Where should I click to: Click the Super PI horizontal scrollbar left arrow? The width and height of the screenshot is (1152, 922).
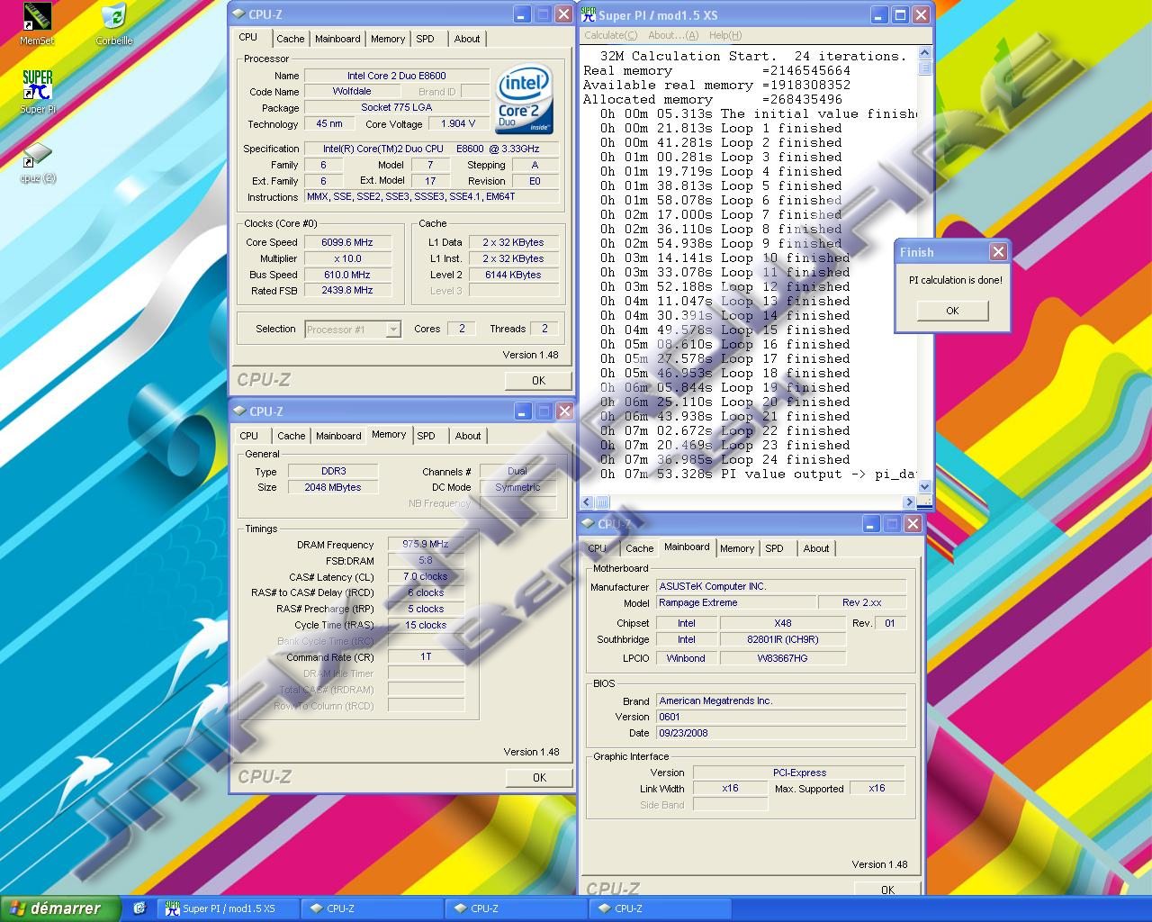coord(587,502)
